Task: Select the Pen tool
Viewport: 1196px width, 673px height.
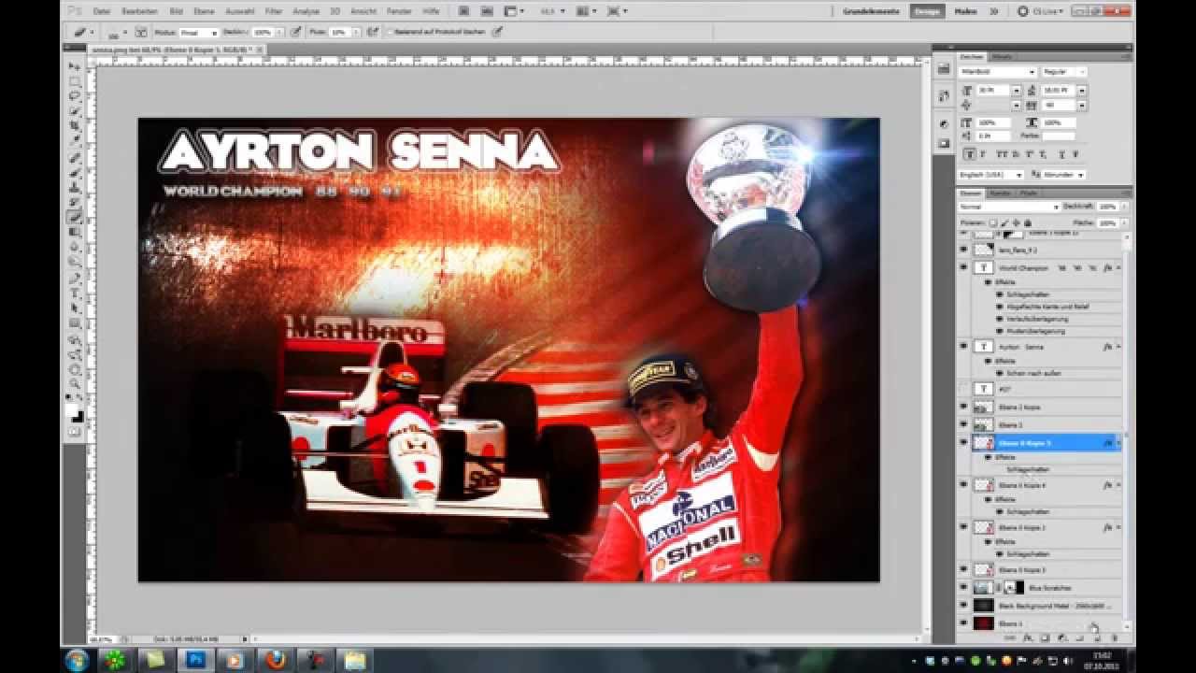Action: (x=74, y=278)
